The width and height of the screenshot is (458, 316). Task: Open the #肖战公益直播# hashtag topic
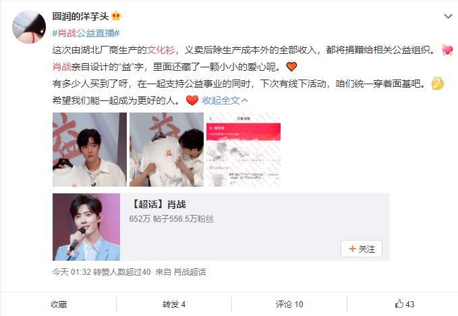coord(86,33)
